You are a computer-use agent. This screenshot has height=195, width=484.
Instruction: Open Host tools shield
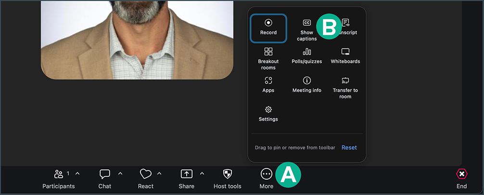coord(228,179)
